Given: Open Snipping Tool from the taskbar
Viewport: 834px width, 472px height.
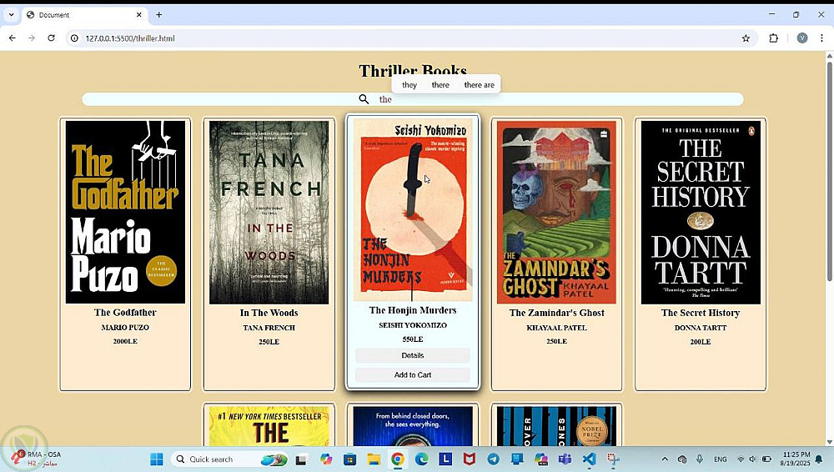Looking at the screenshot, I should point(613,459).
